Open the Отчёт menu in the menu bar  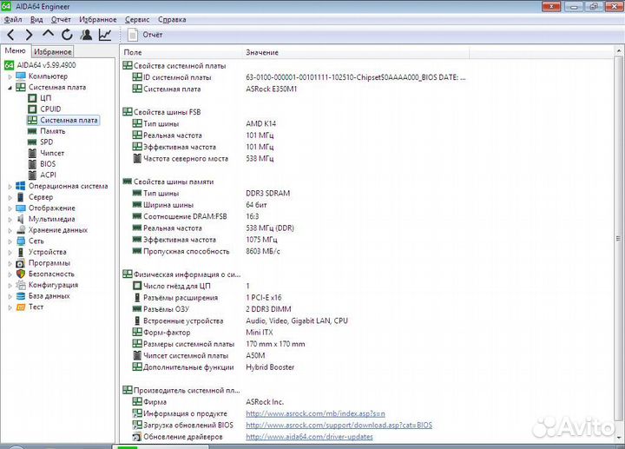(x=61, y=19)
